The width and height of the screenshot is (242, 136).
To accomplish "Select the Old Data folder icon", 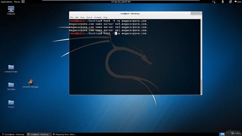I will pyautogui.click(x=11, y=86).
